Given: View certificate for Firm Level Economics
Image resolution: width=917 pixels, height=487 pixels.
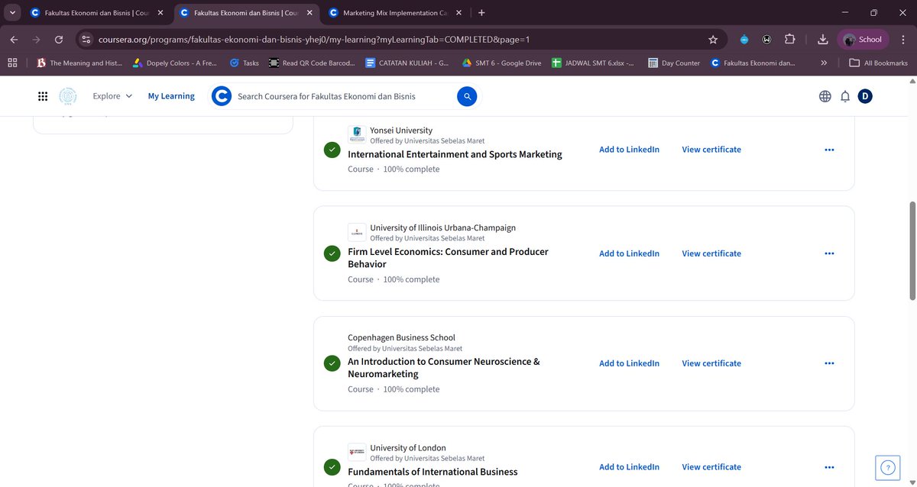Looking at the screenshot, I should point(711,253).
